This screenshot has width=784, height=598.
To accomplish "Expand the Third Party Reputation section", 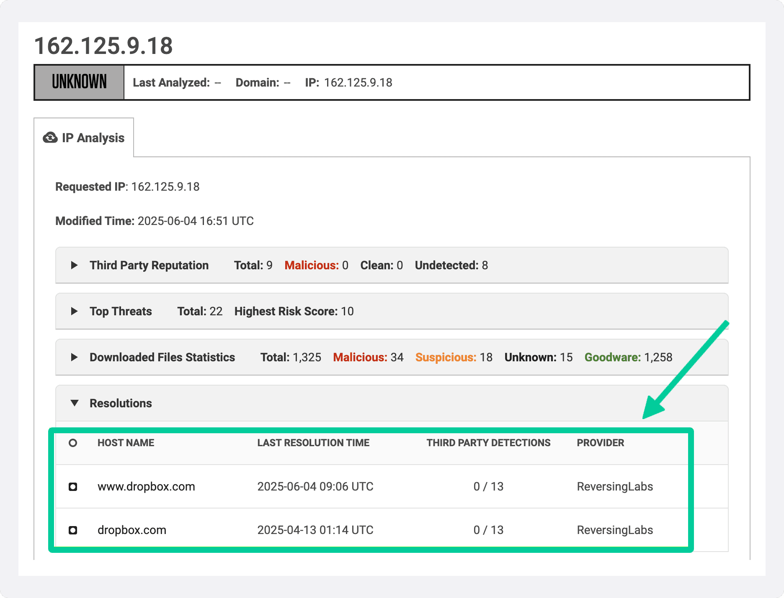I will pyautogui.click(x=149, y=265).
